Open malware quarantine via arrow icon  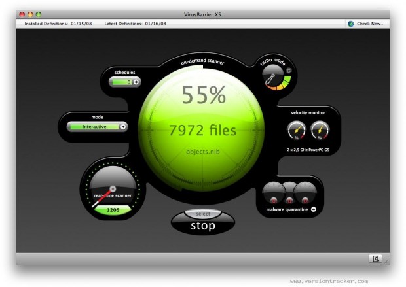click(x=313, y=209)
